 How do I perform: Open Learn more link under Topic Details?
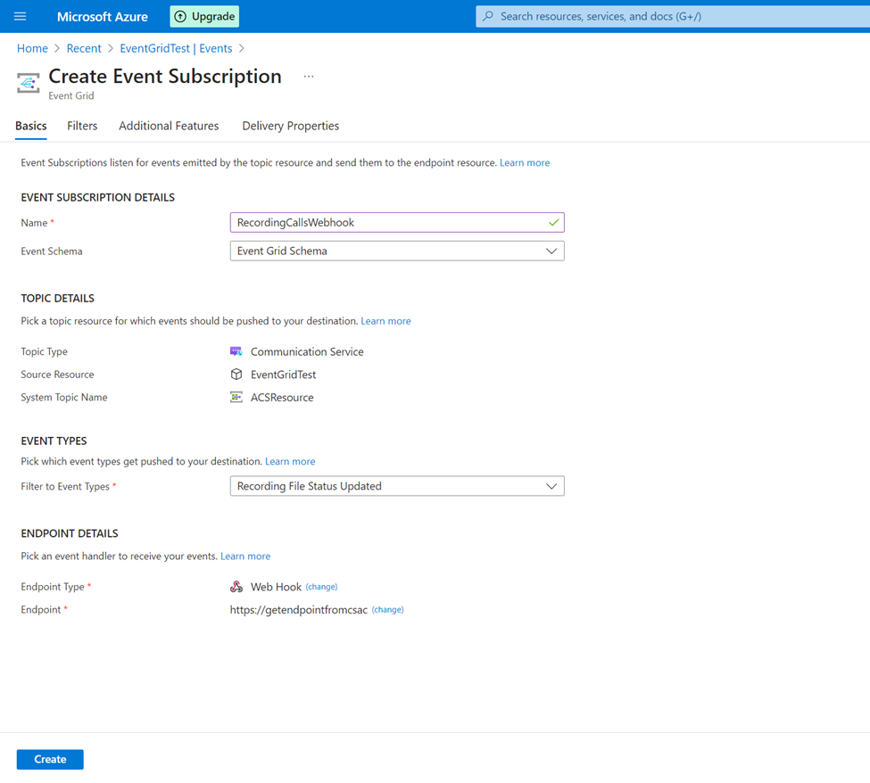point(385,321)
